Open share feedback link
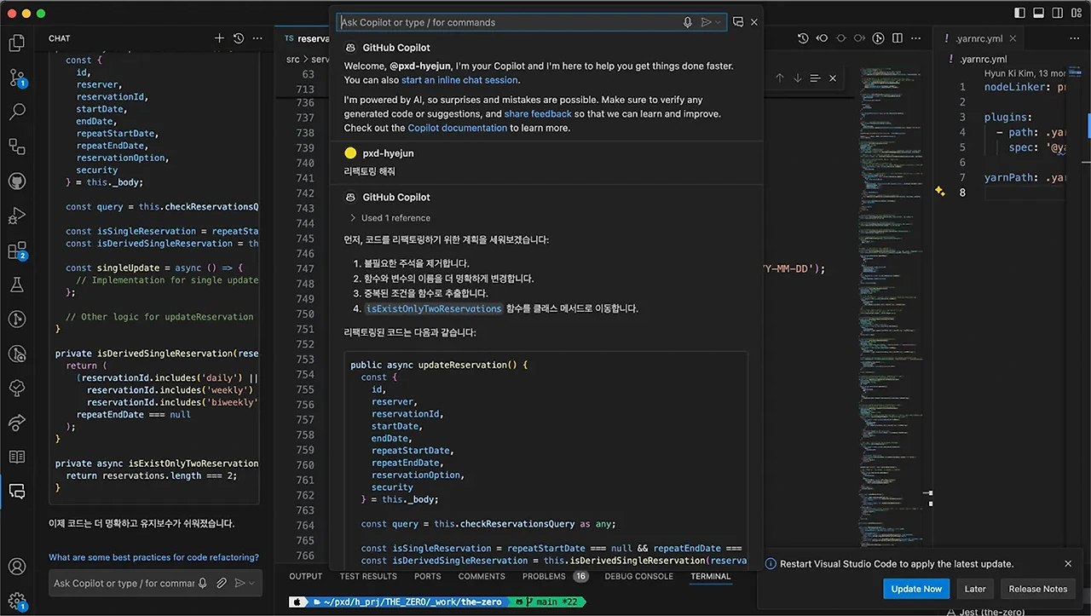Viewport: 1091px width, 616px height. [x=538, y=113]
